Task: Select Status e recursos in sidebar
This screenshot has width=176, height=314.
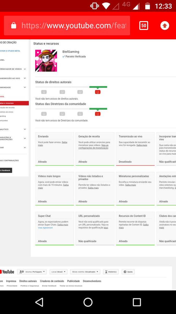Action: pyautogui.click(x=14, y=103)
